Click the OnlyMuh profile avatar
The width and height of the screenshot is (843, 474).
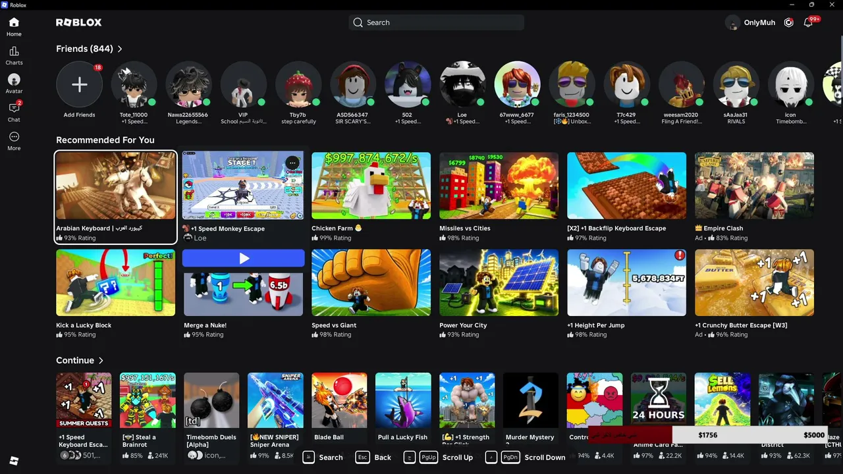(732, 22)
